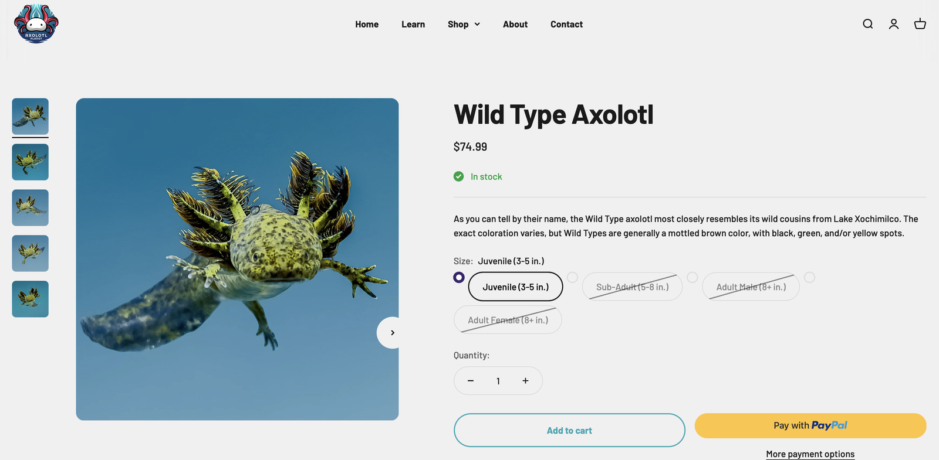Expand the Shop dropdown menu
The height and width of the screenshot is (460, 939).
(x=464, y=24)
